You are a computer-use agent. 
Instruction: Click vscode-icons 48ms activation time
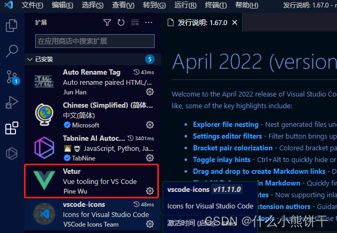(143, 204)
